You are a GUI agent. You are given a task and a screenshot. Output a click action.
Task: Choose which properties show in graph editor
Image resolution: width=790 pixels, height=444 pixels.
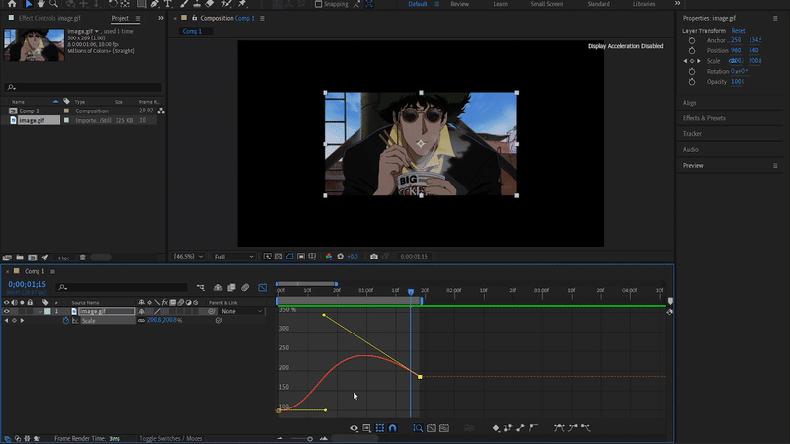(x=354, y=428)
